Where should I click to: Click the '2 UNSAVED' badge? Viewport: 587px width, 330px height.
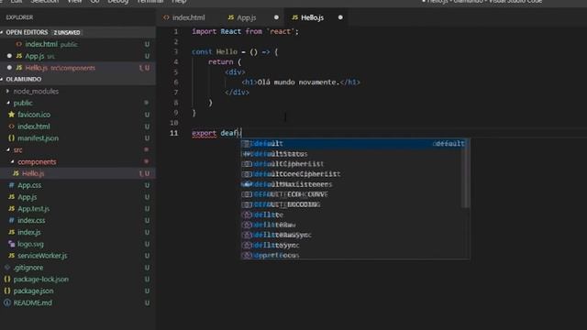pyautogui.click(x=67, y=33)
